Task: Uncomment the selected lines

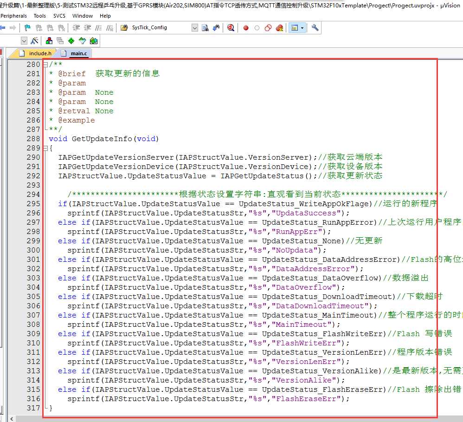Action: (x=109, y=28)
